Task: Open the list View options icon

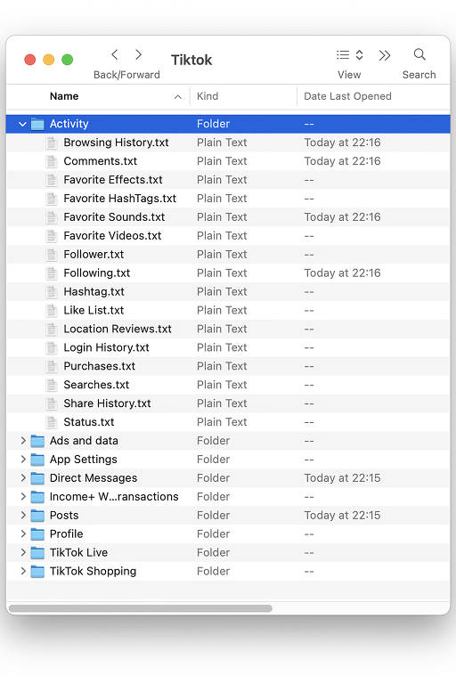Action: (x=350, y=55)
